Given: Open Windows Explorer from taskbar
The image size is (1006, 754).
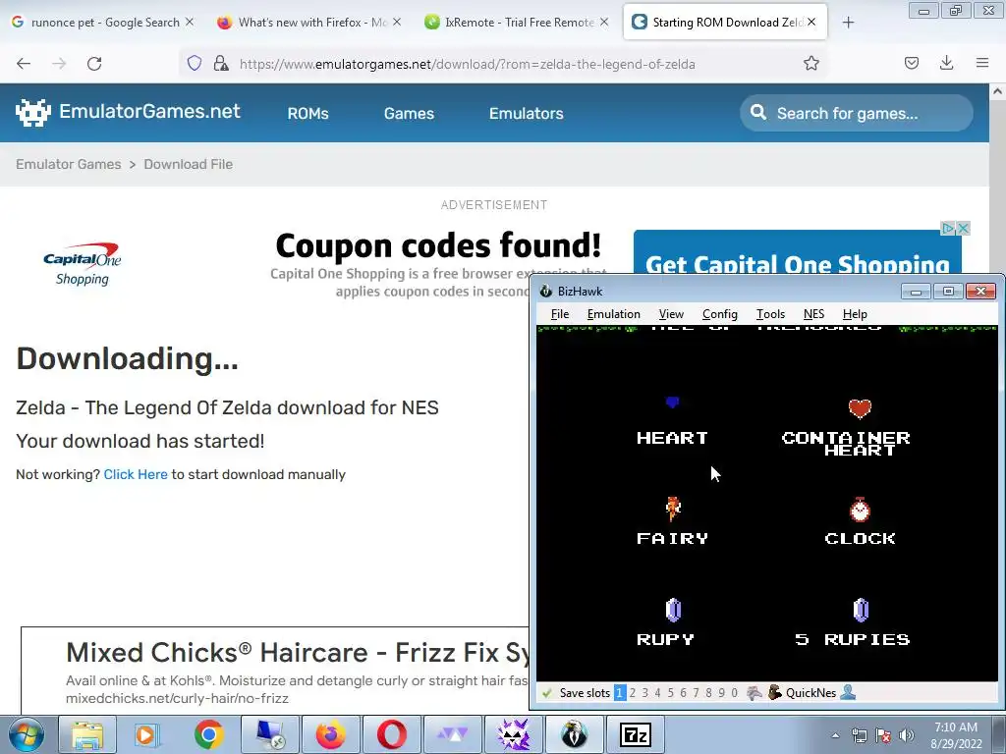Looking at the screenshot, I should [x=86, y=734].
